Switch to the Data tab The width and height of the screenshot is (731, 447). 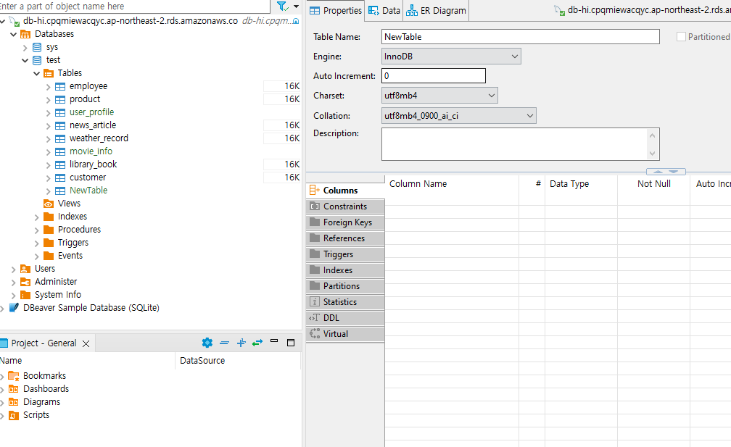tap(384, 11)
